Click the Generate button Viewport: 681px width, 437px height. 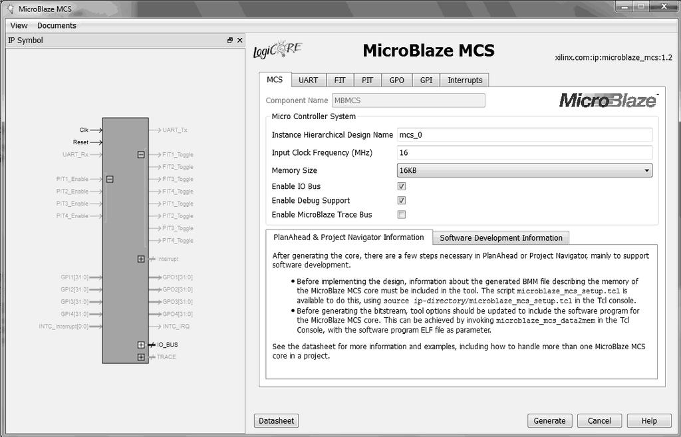(x=549, y=421)
